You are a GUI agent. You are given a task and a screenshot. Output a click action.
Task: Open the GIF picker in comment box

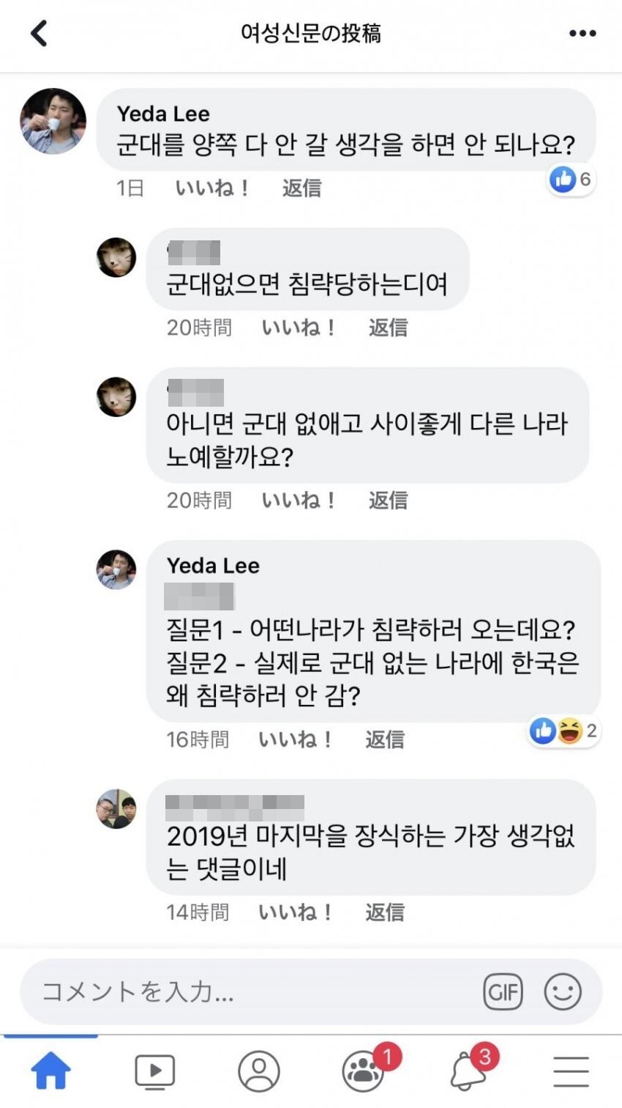503,991
